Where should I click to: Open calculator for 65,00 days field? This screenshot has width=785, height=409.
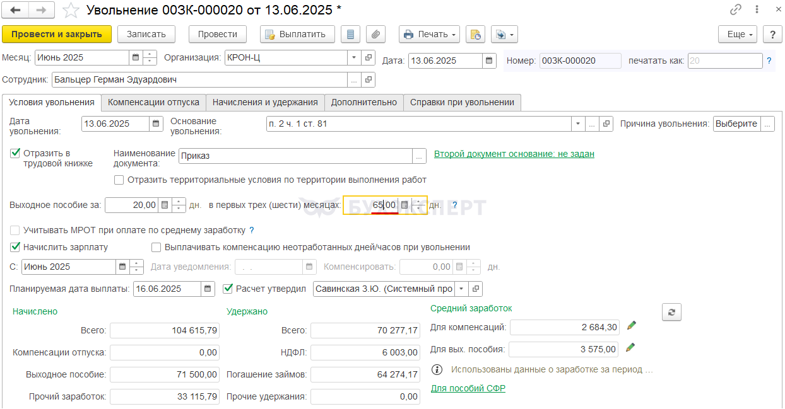404,205
